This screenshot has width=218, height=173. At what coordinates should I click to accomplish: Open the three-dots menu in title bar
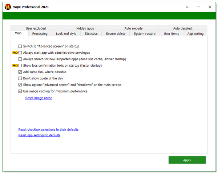(x=187, y=7)
